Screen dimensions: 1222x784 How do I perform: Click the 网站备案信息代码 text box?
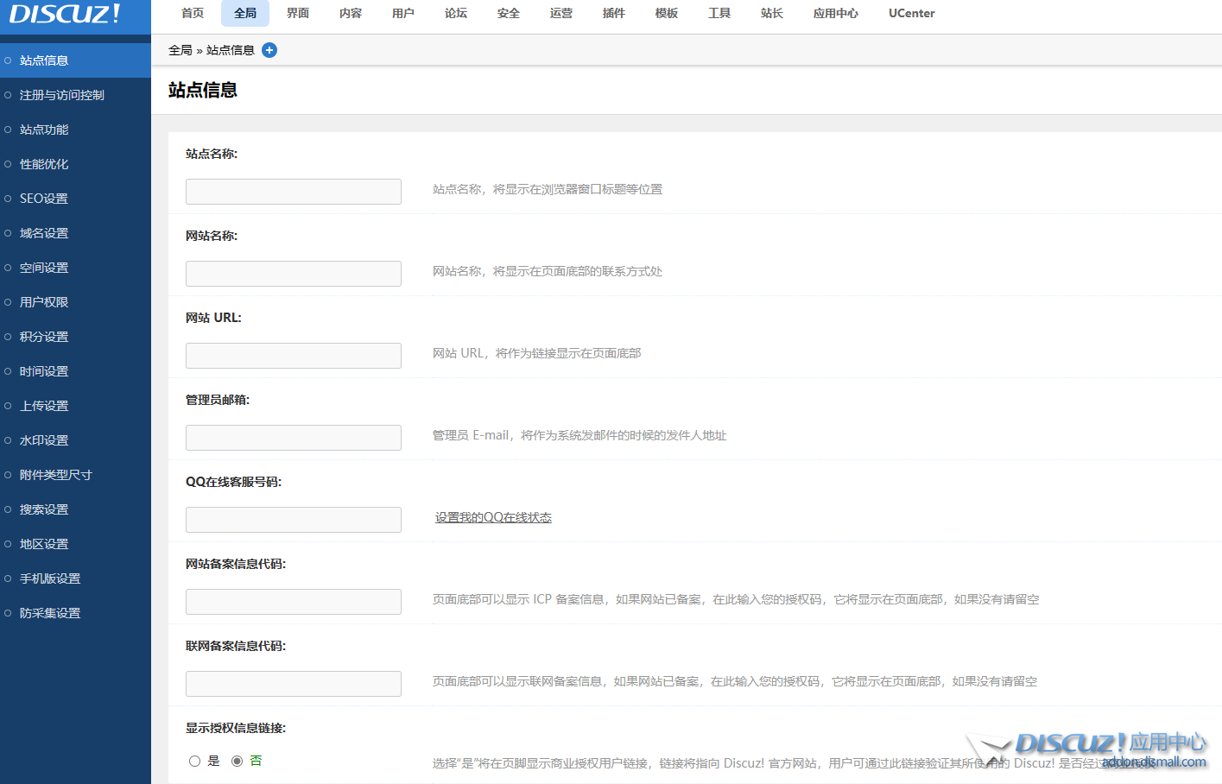(x=294, y=602)
